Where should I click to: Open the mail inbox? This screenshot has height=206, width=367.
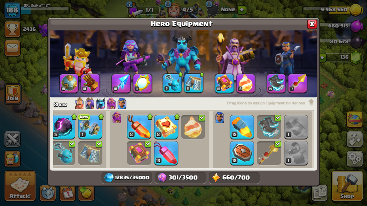(x=12, y=48)
